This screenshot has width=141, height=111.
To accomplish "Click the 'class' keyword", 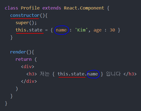I will point(11,8).
